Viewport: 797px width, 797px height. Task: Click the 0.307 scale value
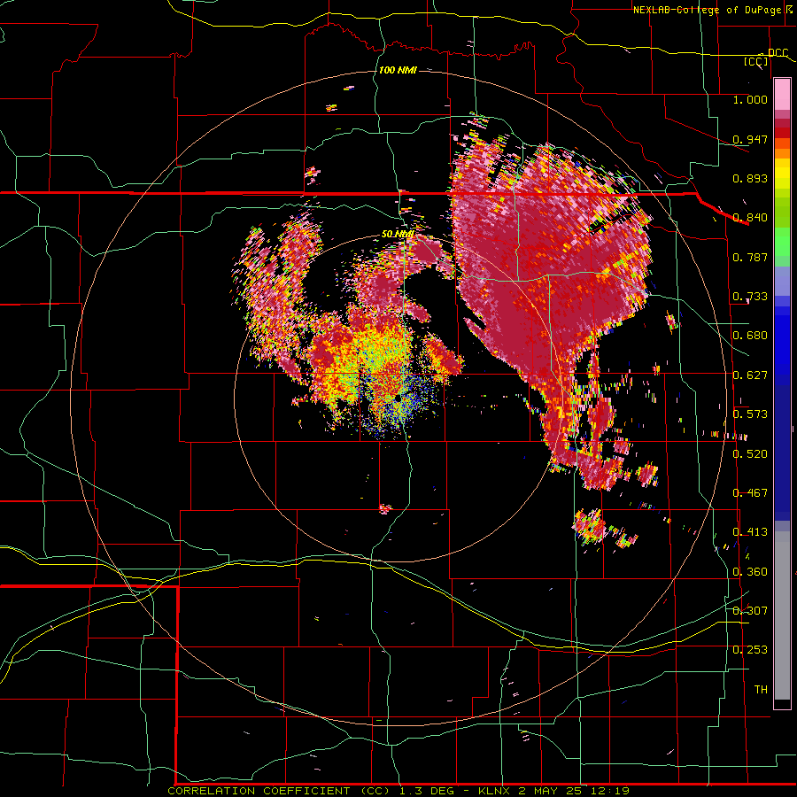[x=750, y=611]
